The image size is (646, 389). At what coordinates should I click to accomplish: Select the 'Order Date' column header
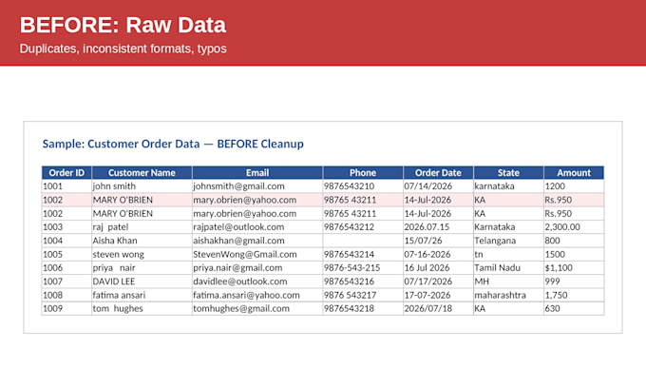[x=438, y=172]
